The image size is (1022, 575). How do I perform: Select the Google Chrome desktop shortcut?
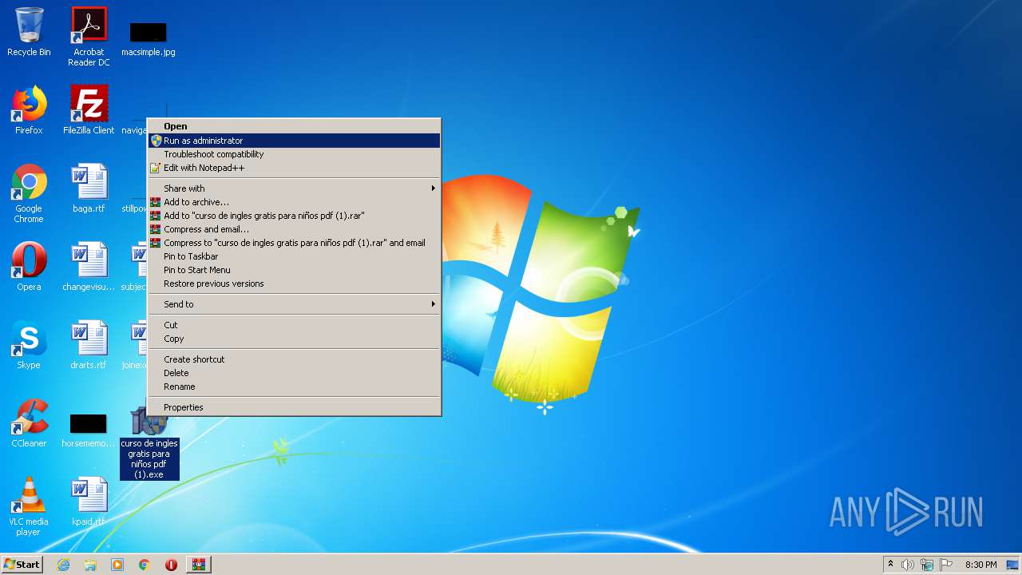click(29, 193)
